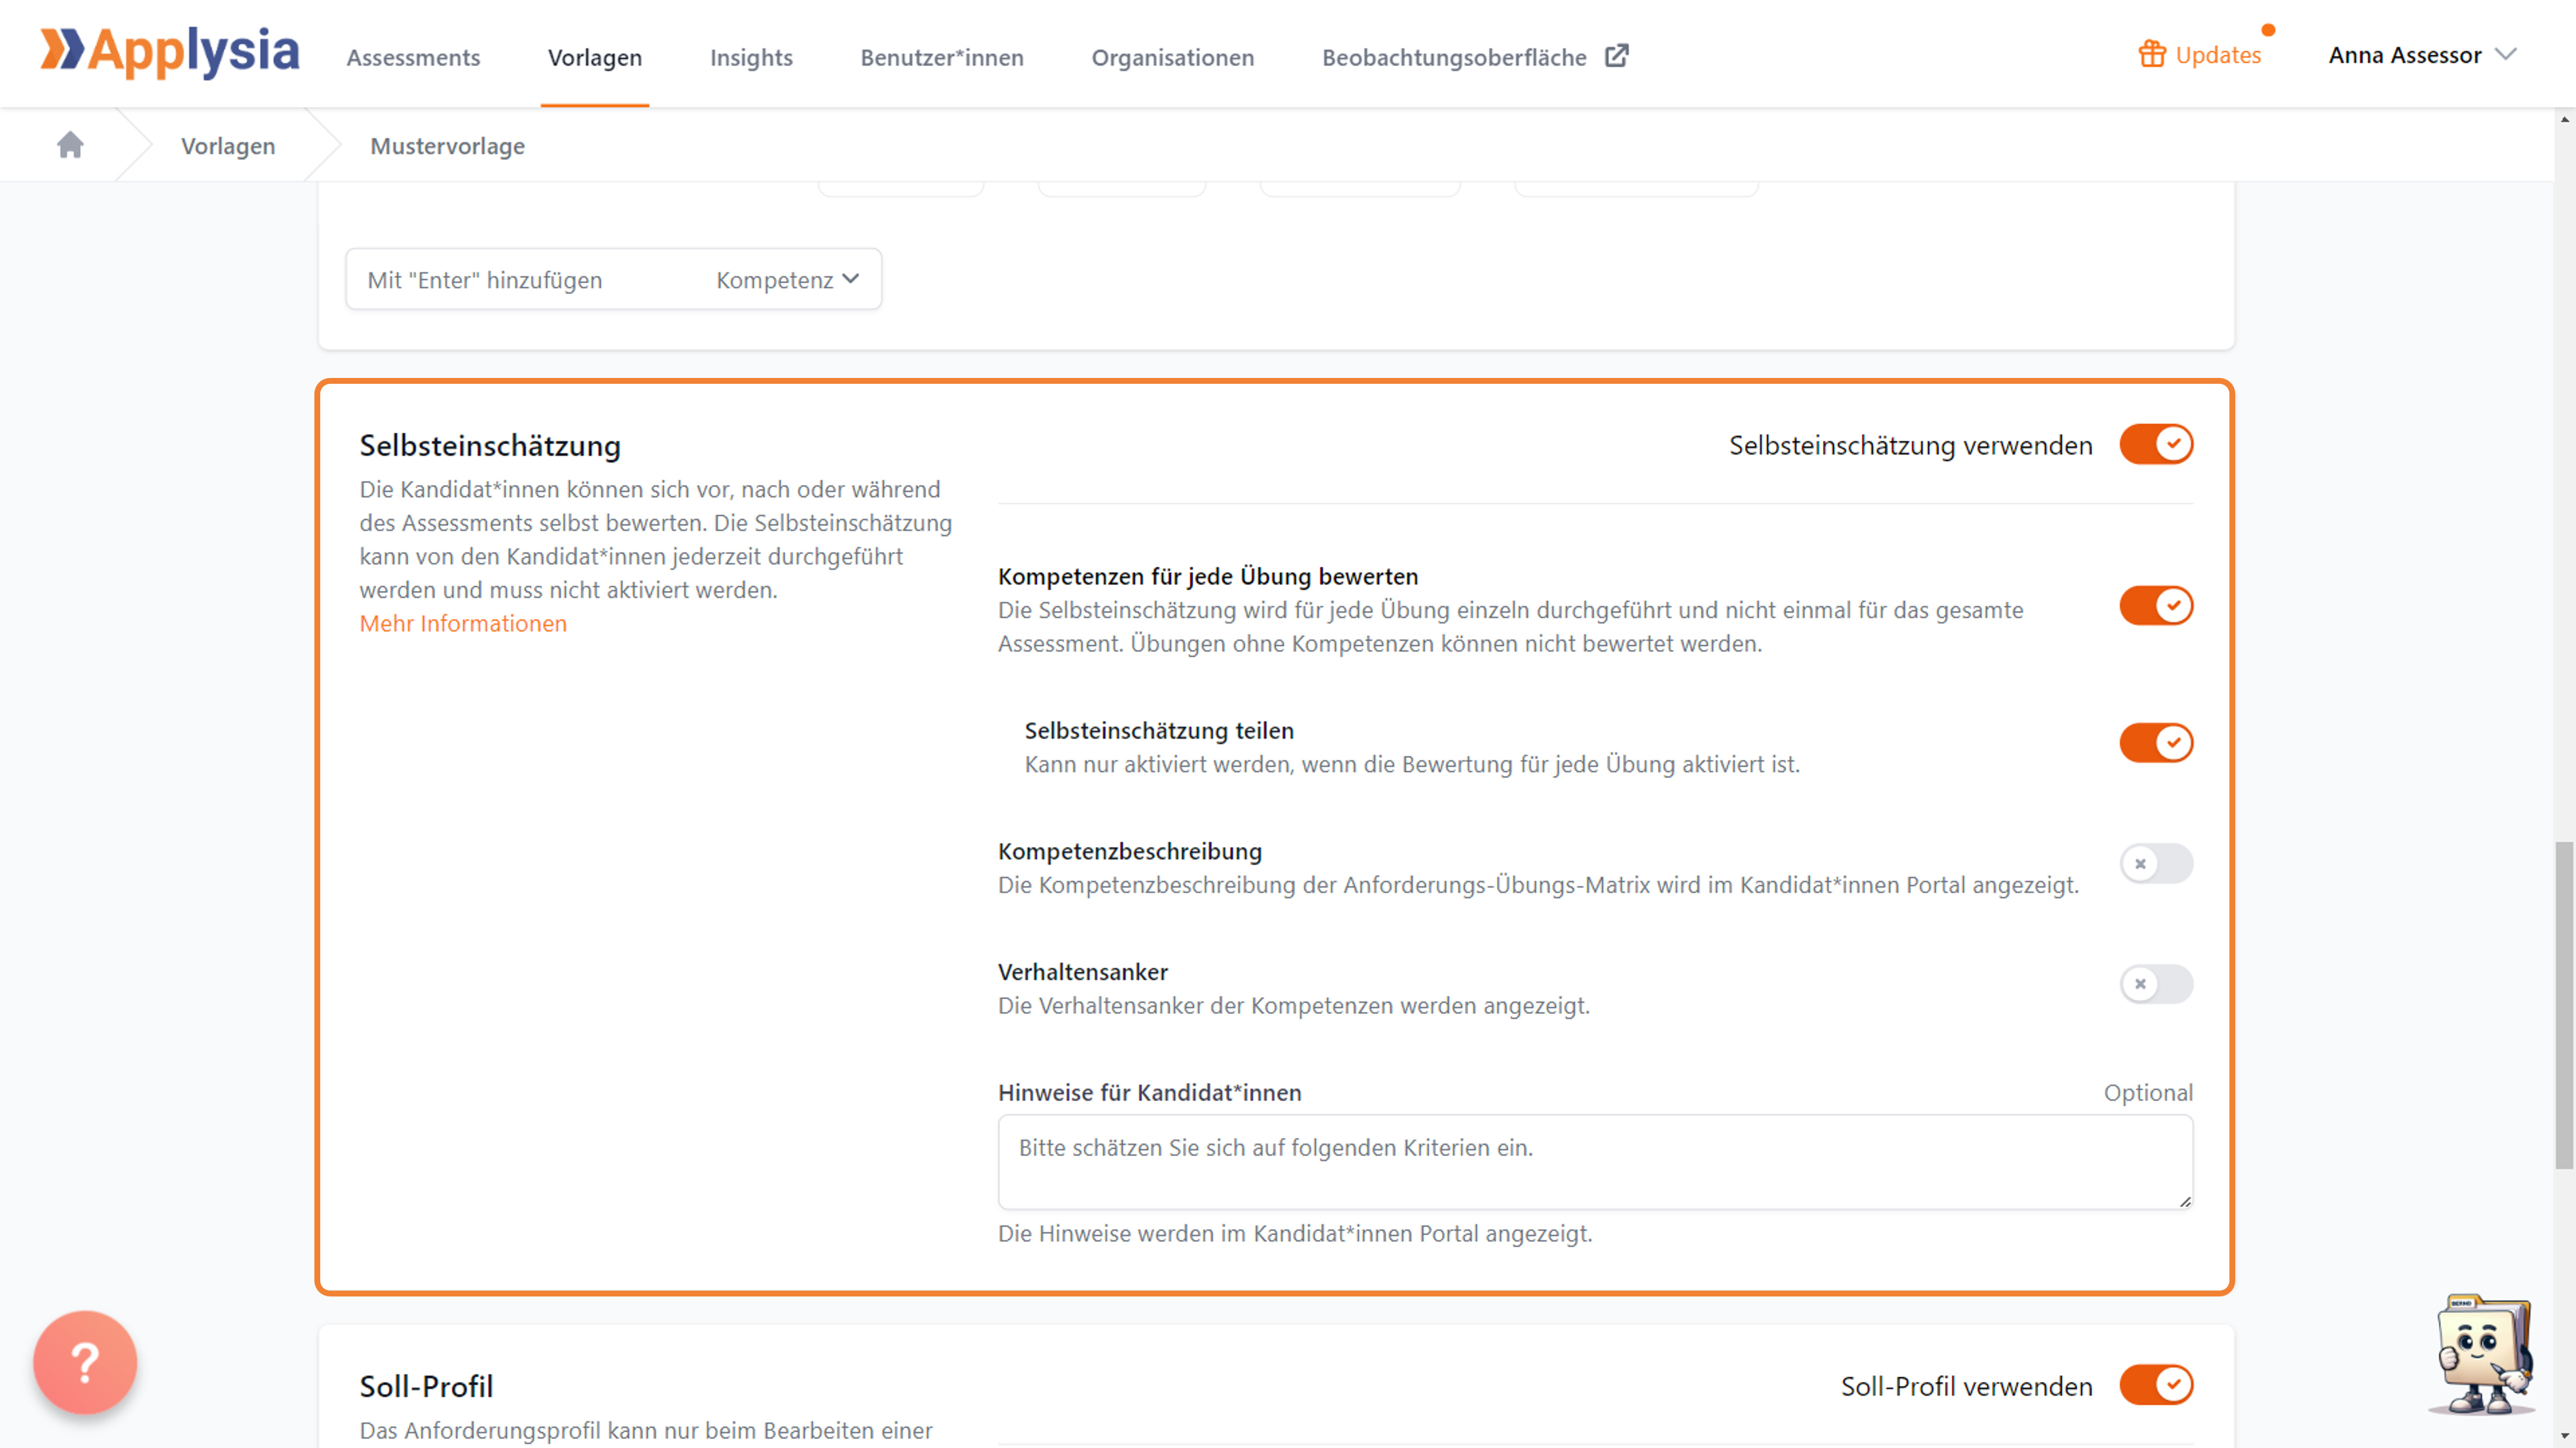Turn off Selbsteinschätzung teilen switch
Viewport: 2576px width, 1448px height.
pos(2156,742)
